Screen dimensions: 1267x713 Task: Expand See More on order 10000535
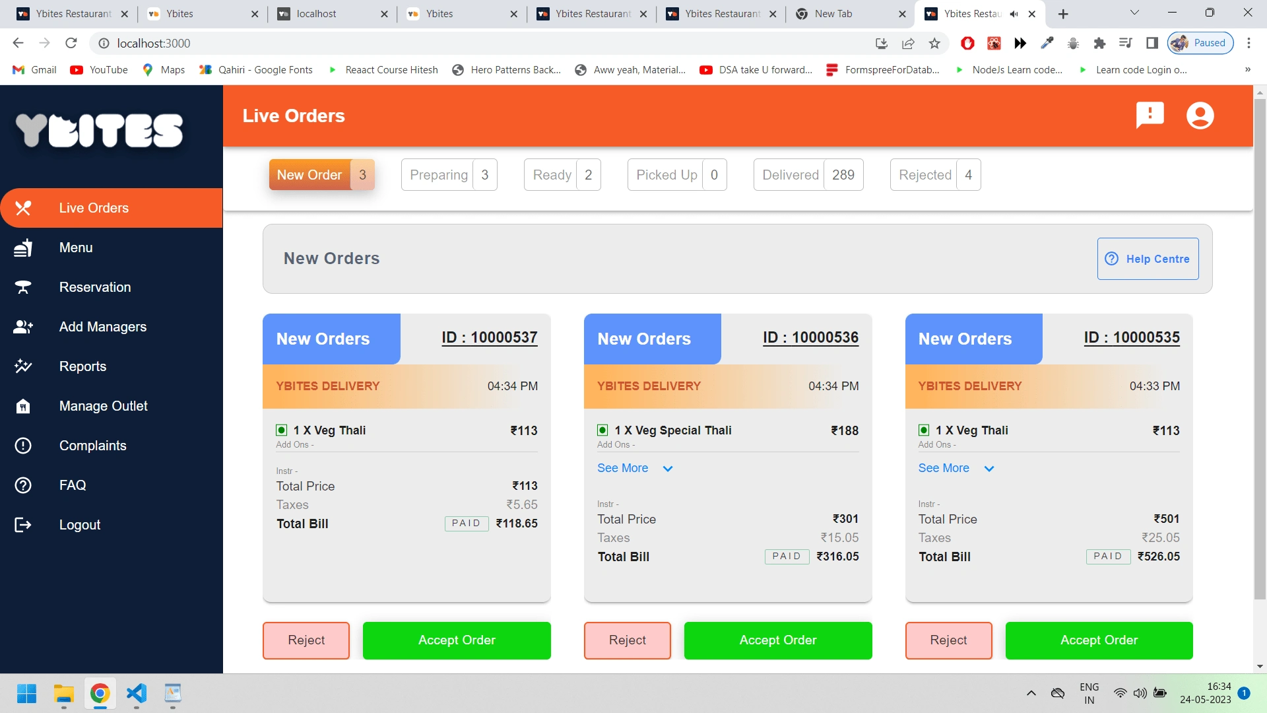(956, 468)
